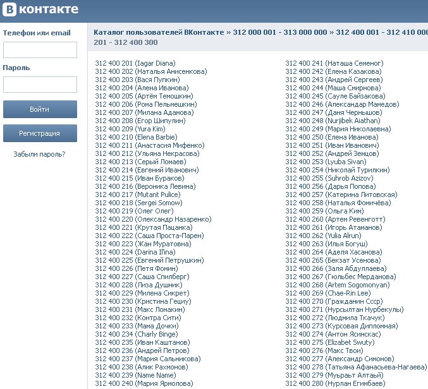Open user 312 400 215 Иван Бураков
This screenshot has width=428, height=389.
pos(140,178)
